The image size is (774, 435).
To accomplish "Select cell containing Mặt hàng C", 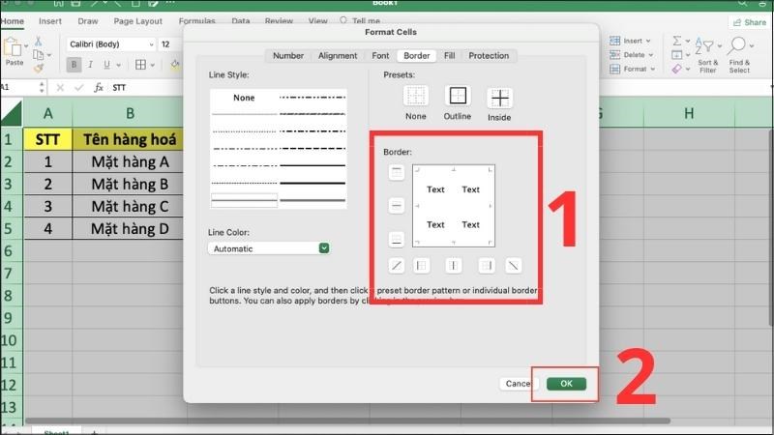I will tap(130, 206).
